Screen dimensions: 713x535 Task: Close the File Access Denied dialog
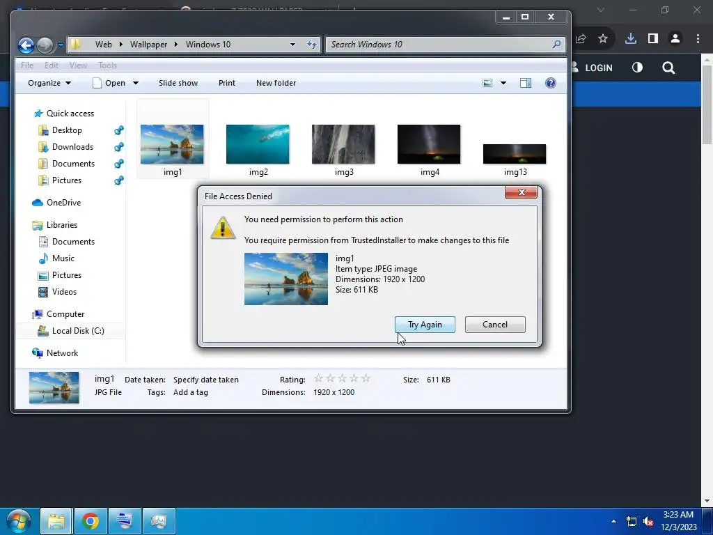tap(521, 192)
